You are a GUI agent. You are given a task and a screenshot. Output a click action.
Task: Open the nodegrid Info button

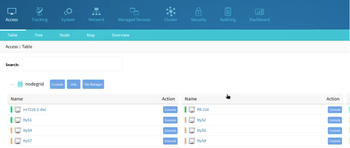click(74, 84)
